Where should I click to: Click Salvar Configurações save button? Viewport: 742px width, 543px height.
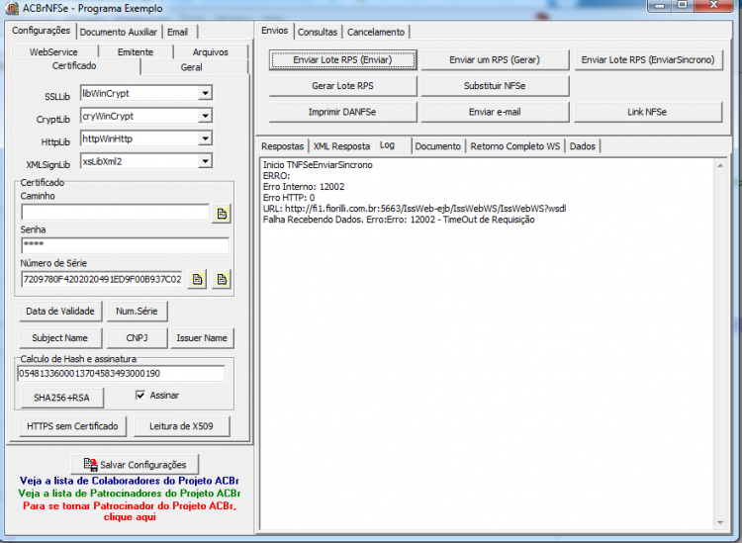pyautogui.click(x=135, y=465)
